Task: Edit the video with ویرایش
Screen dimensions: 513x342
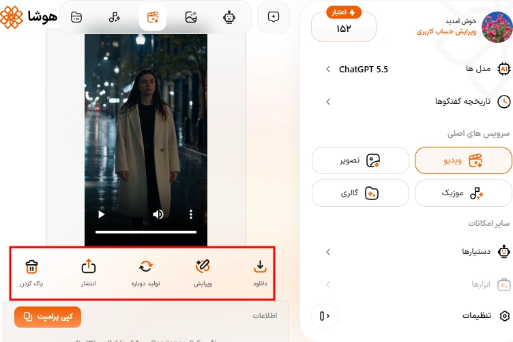Action: pyautogui.click(x=203, y=273)
